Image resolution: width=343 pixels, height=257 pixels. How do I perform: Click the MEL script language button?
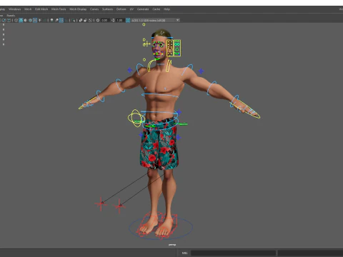point(184,253)
